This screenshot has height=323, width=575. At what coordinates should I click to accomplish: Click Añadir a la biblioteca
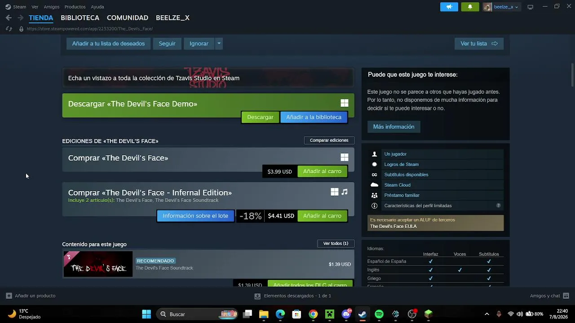[314, 117]
